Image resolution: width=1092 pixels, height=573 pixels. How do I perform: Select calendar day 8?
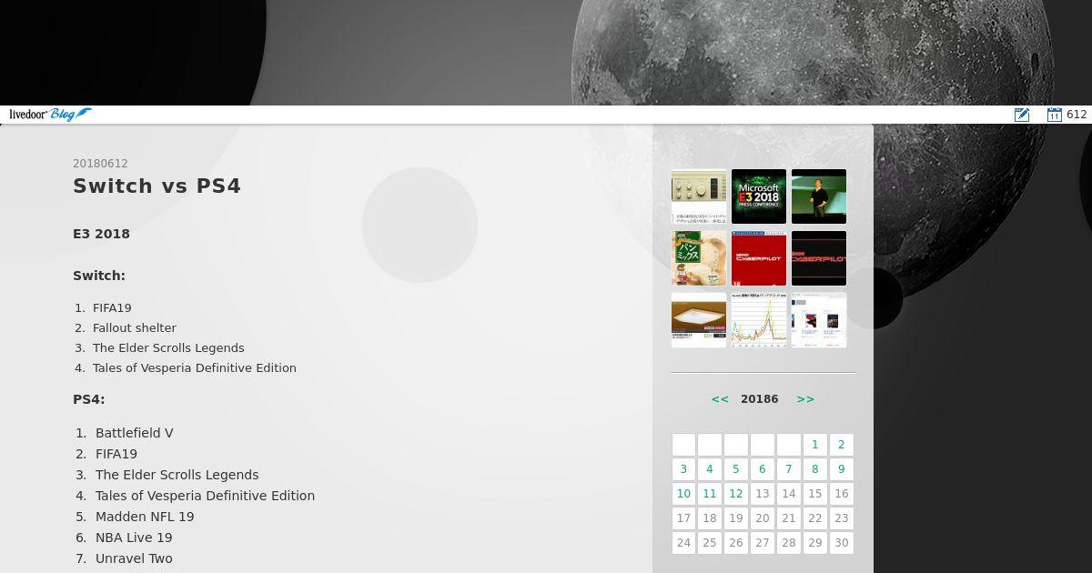[814, 469]
